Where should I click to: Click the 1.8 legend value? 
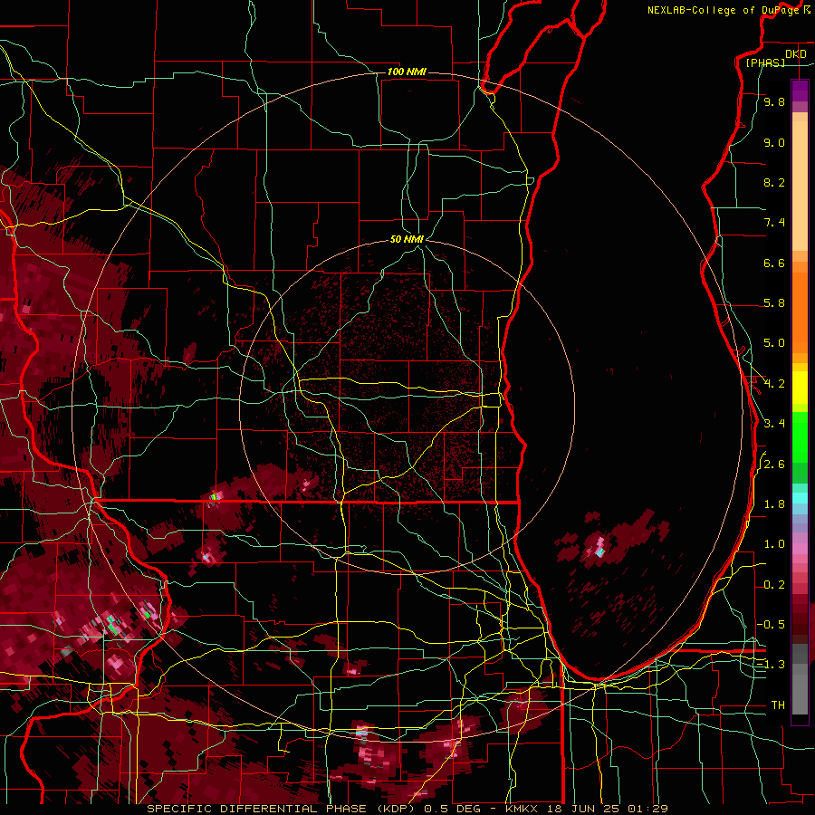pos(774,504)
